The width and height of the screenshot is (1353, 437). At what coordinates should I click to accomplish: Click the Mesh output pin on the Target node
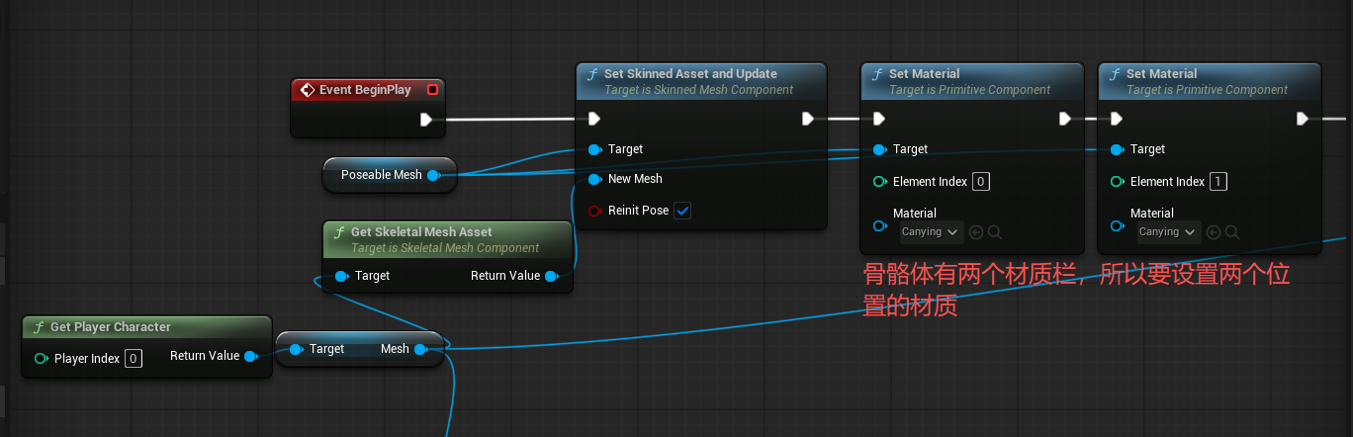[x=420, y=349]
